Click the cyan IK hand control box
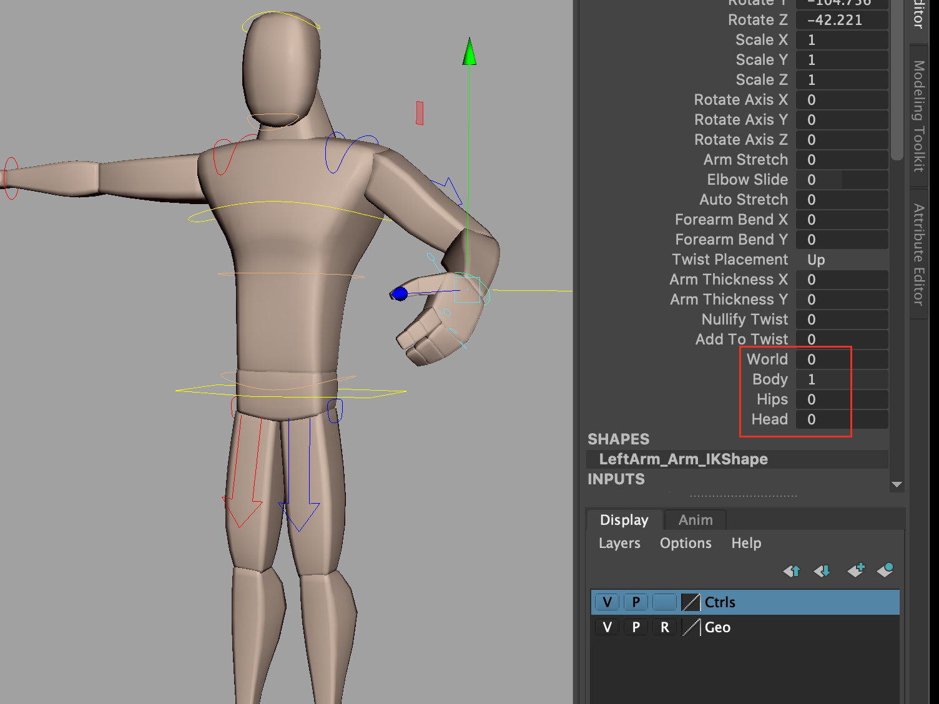The height and width of the screenshot is (704, 939). [x=467, y=290]
